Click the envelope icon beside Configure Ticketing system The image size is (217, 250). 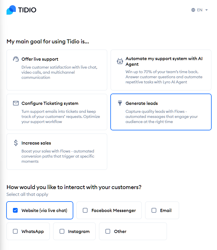tap(16, 103)
